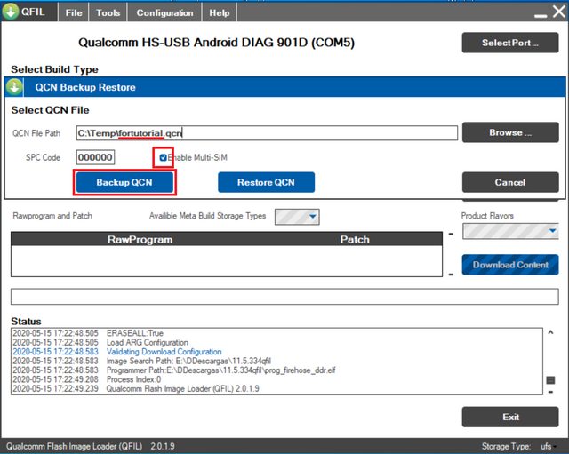This screenshot has height=454, width=569.
Task: Close the QFIL window
Action: pyautogui.click(x=559, y=12)
